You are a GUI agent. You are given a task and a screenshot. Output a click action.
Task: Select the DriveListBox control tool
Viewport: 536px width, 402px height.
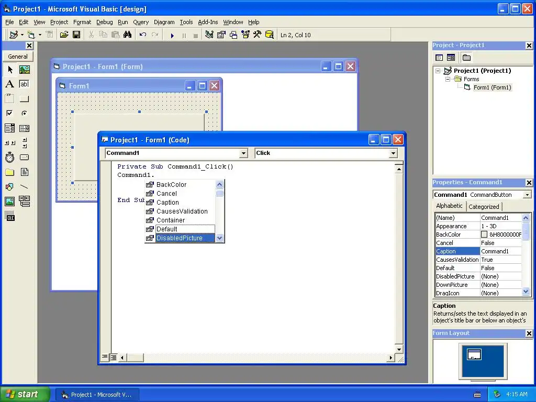point(24,157)
